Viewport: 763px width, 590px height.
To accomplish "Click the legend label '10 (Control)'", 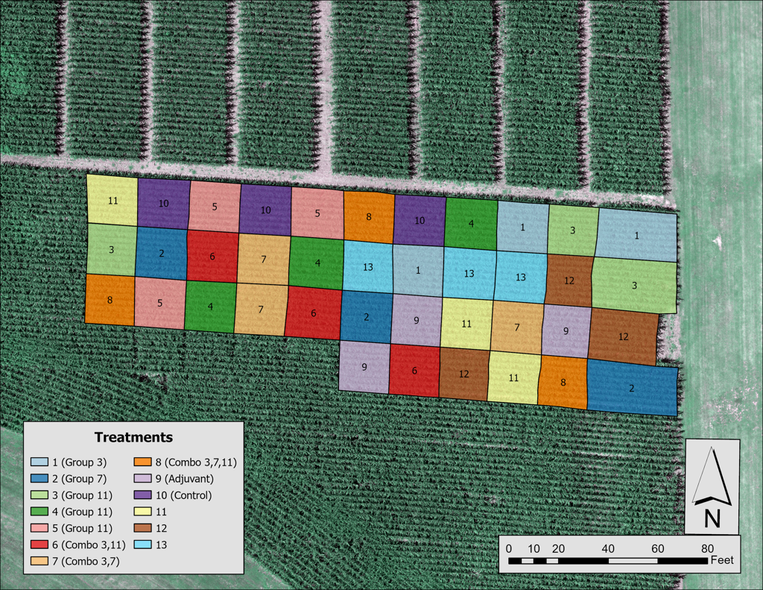I will [184, 495].
